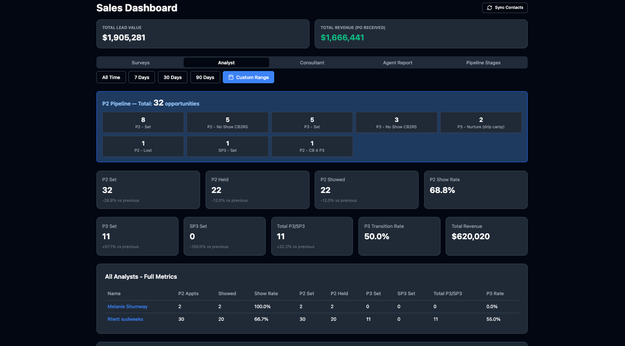The width and height of the screenshot is (625, 346).
Task: Select the 7 Days range
Action: tap(141, 77)
